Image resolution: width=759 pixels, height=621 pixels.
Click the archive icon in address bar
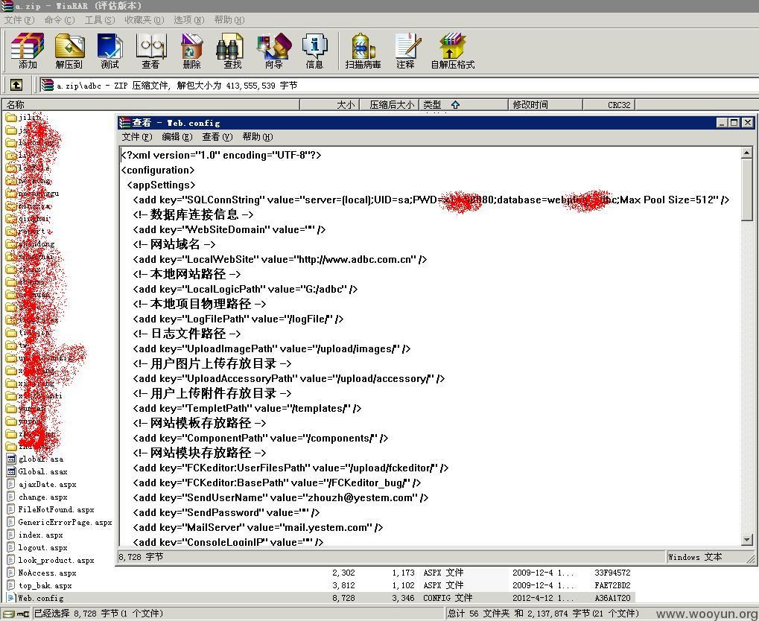click(48, 85)
